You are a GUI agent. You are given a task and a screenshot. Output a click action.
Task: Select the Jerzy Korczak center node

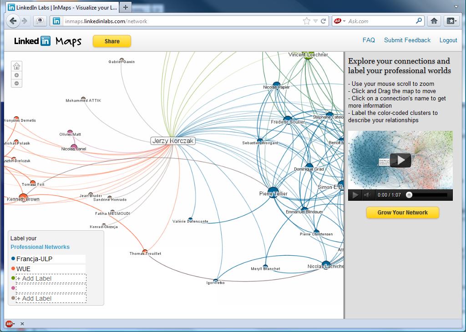[173, 141]
